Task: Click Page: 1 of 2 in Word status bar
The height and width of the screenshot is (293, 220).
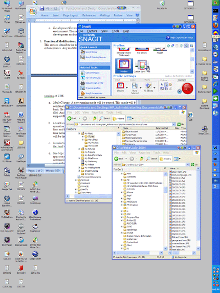Action: click(35, 171)
